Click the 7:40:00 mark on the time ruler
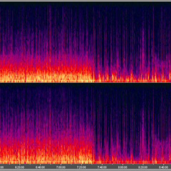Screen dimensions: 171x171 click(102, 167)
